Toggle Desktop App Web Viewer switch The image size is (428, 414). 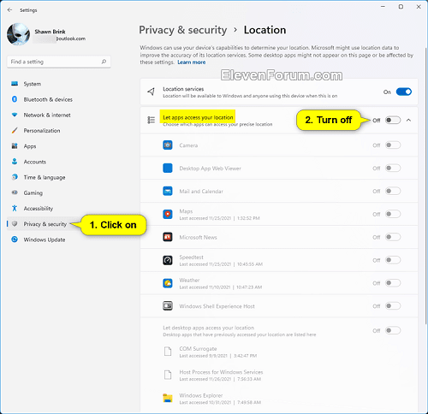pyautogui.click(x=393, y=169)
